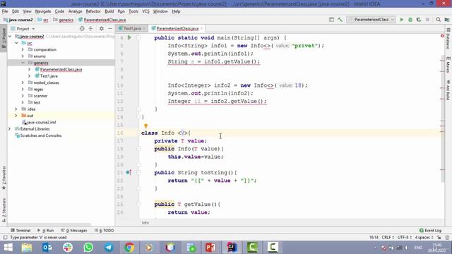Open the VCS menu
452x254 pixels.
tap(145, 11)
